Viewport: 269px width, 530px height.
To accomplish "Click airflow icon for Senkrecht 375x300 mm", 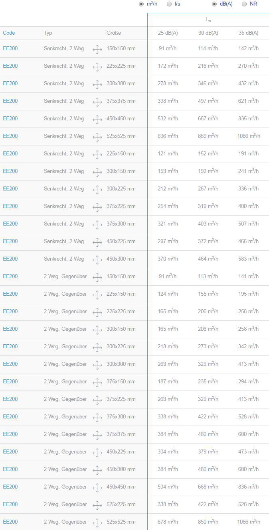I will coord(97,225).
